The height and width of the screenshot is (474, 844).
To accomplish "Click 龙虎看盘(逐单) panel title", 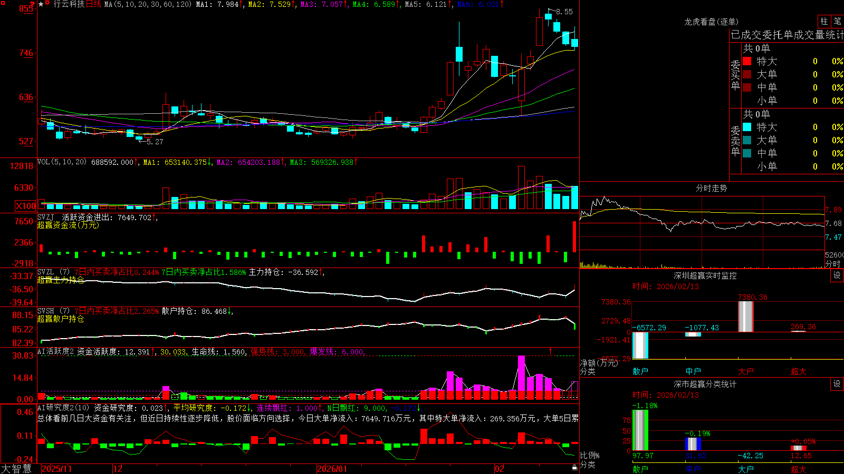I will 711,22.
